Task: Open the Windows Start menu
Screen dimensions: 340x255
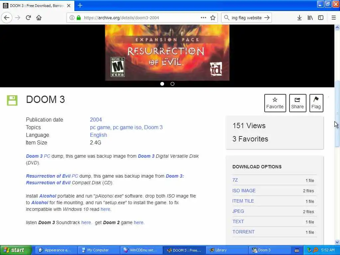Action: [x=16, y=250]
